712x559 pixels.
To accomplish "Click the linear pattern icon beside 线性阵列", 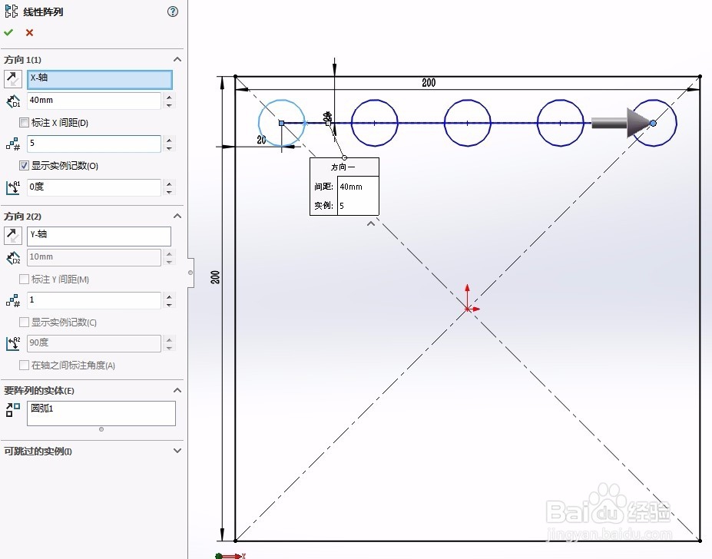I will pos(12,12).
